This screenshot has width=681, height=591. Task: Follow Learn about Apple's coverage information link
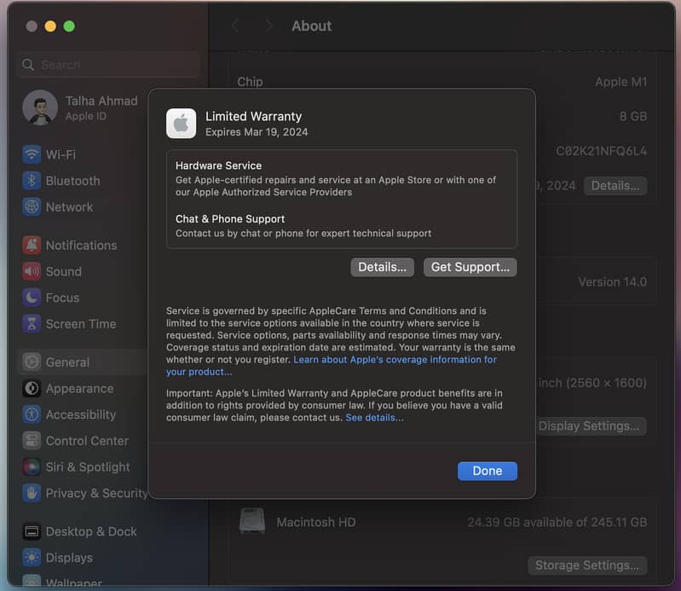(x=395, y=360)
